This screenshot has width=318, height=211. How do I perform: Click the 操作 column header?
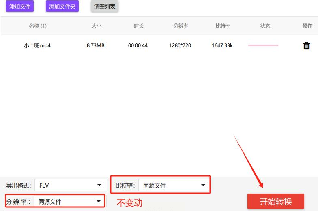click(307, 26)
